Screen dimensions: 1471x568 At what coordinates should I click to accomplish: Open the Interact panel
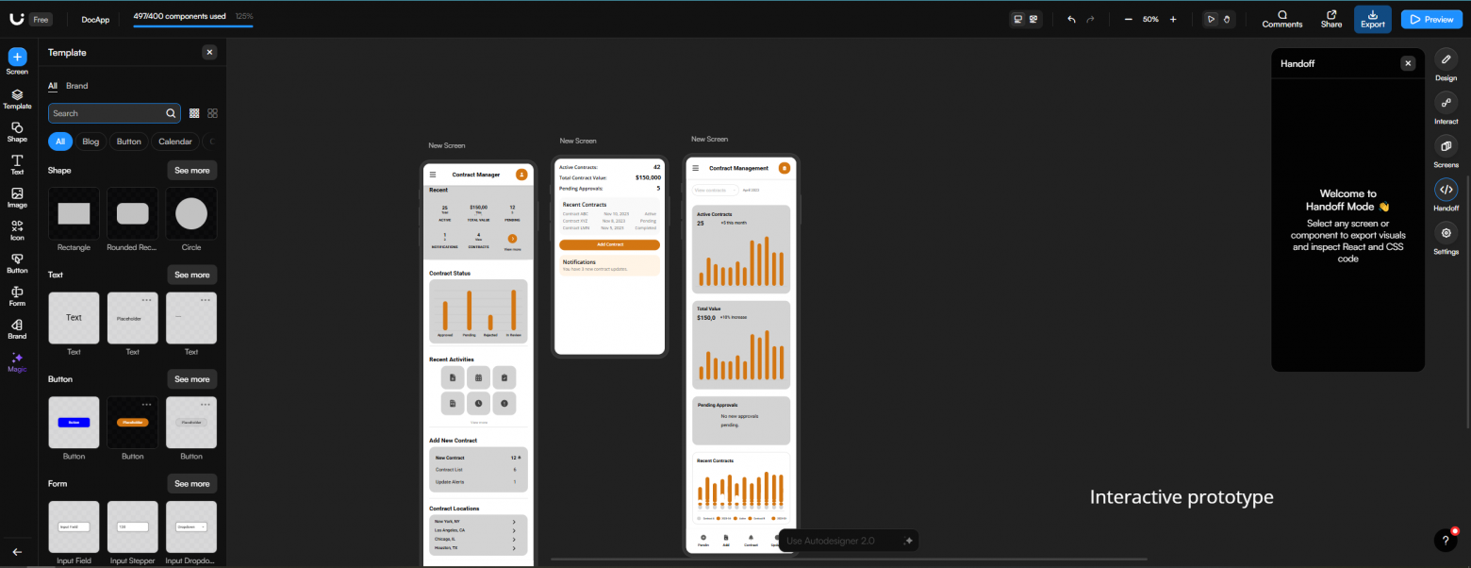(1446, 109)
